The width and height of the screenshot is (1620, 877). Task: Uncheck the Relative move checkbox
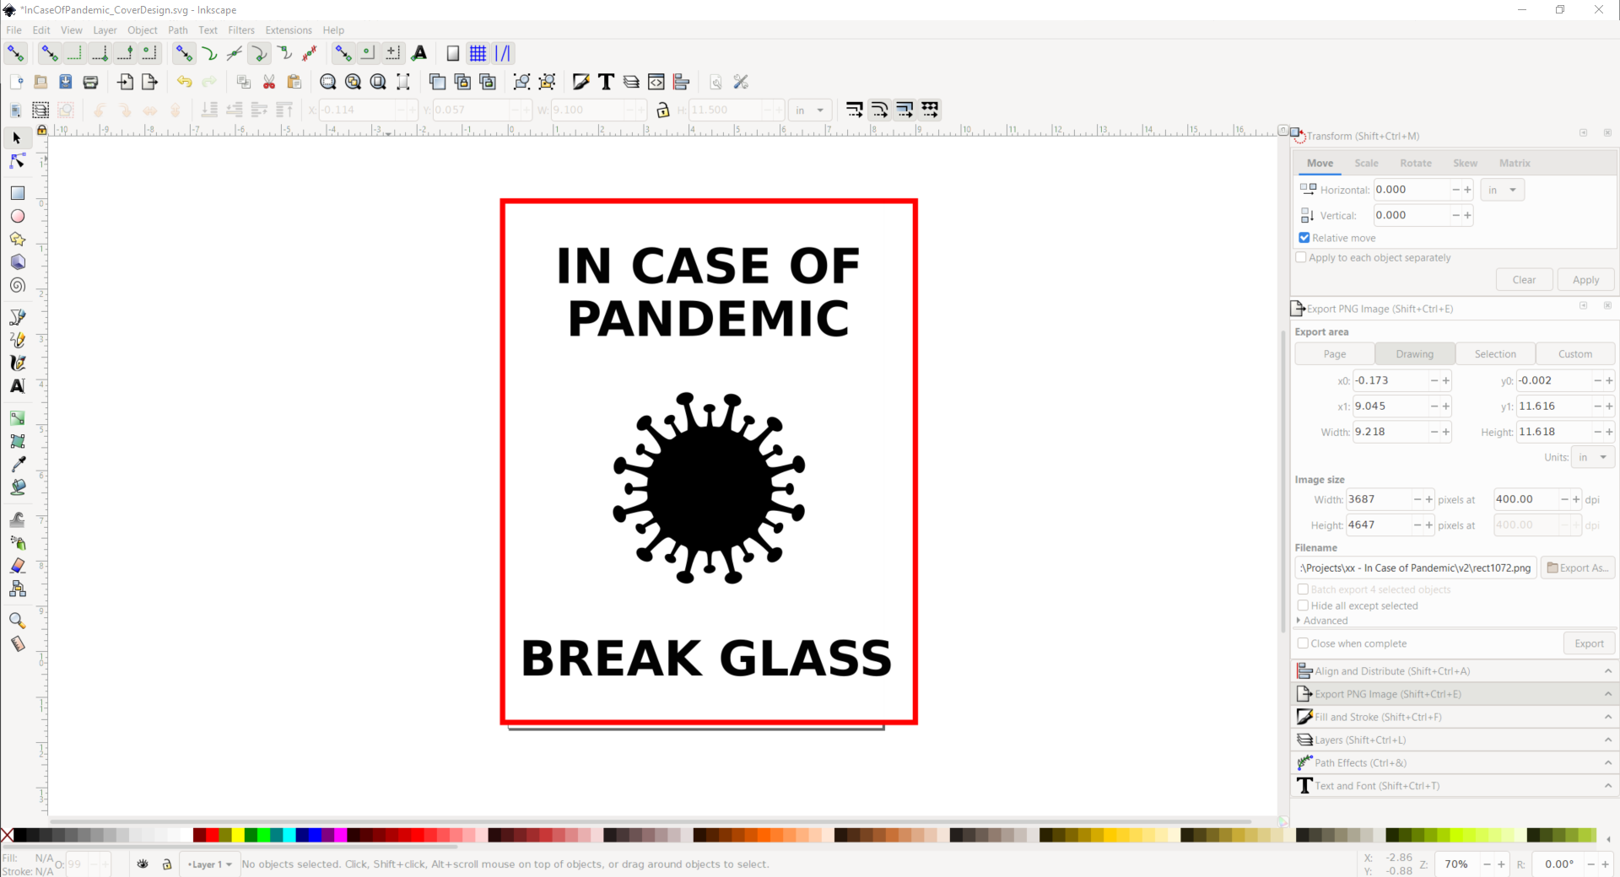[x=1304, y=238]
